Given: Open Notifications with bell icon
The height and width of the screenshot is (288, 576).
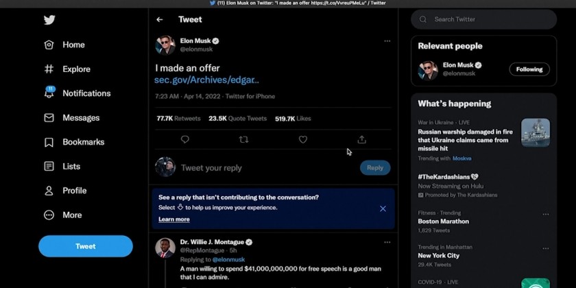Looking at the screenshot, I should pyautogui.click(x=49, y=93).
